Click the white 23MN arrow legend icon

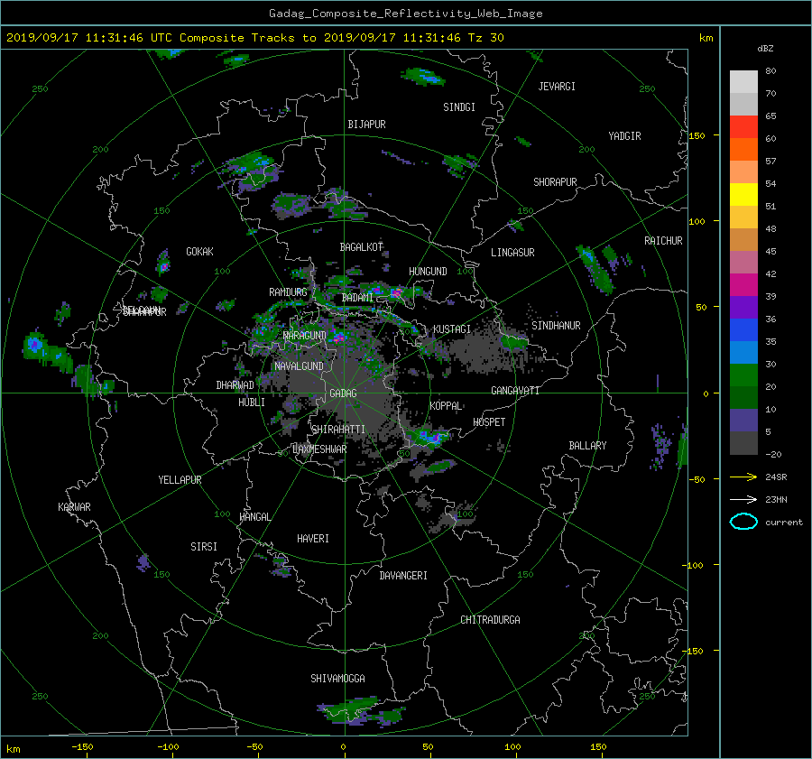coord(743,499)
